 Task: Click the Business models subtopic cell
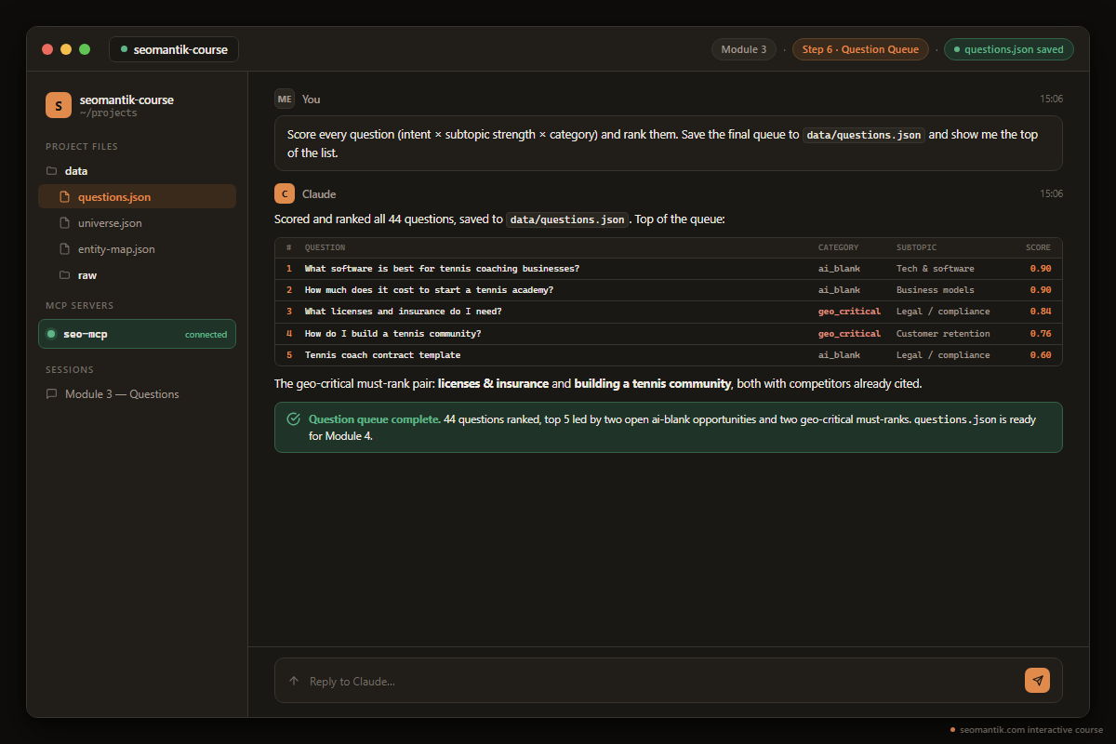[x=936, y=290]
